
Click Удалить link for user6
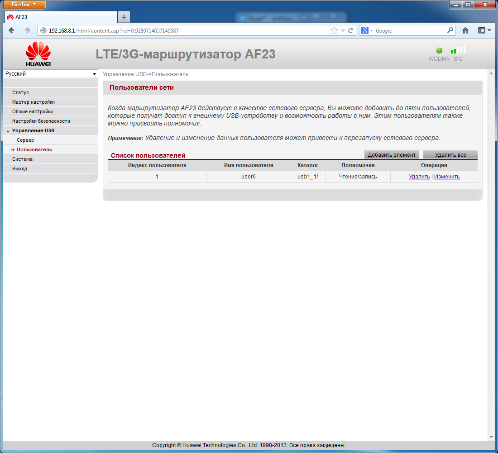[419, 176]
